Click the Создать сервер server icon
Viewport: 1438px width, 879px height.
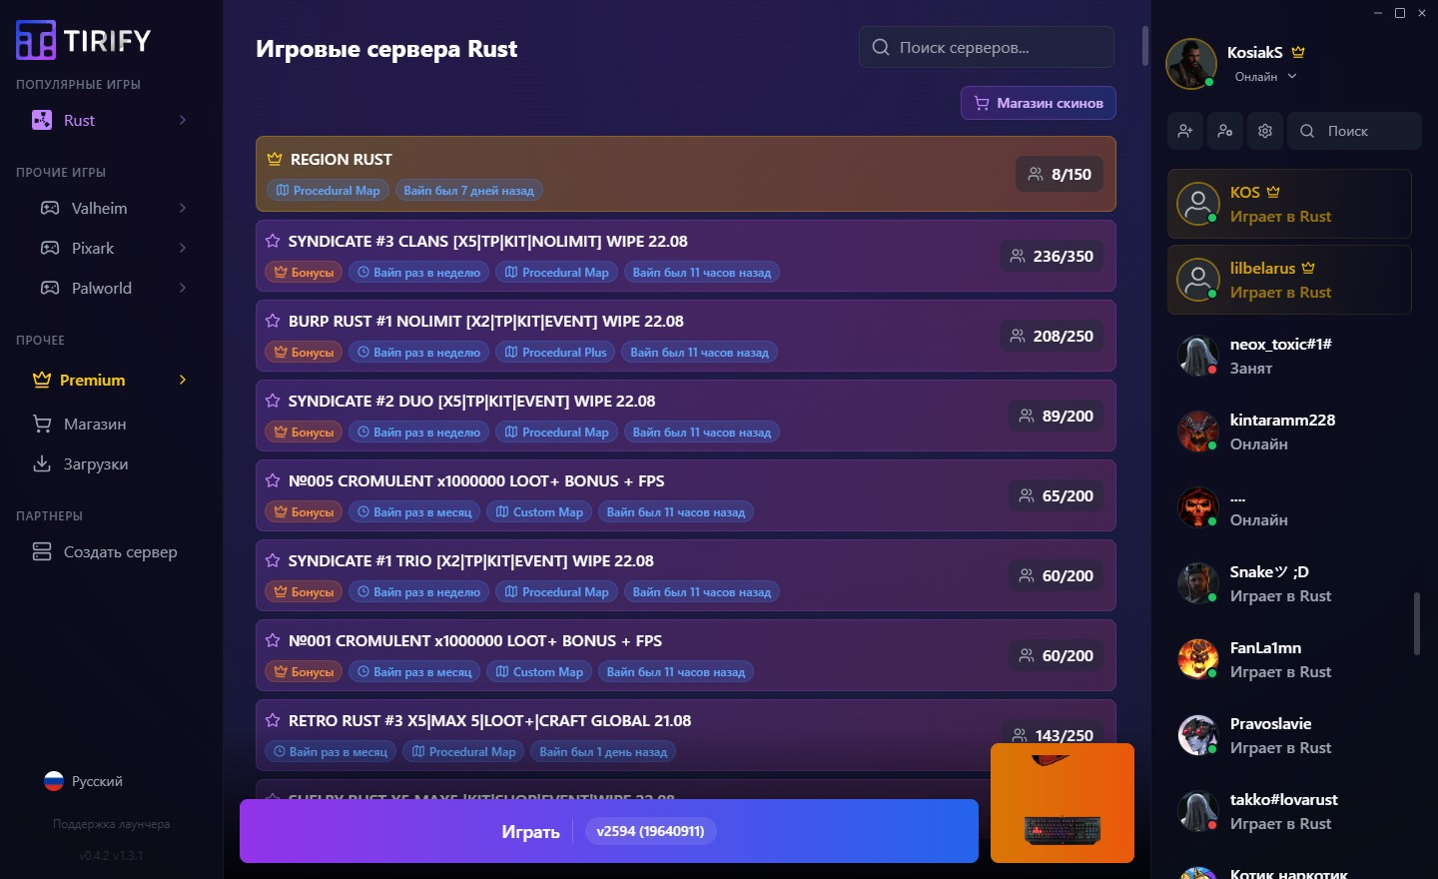point(42,551)
